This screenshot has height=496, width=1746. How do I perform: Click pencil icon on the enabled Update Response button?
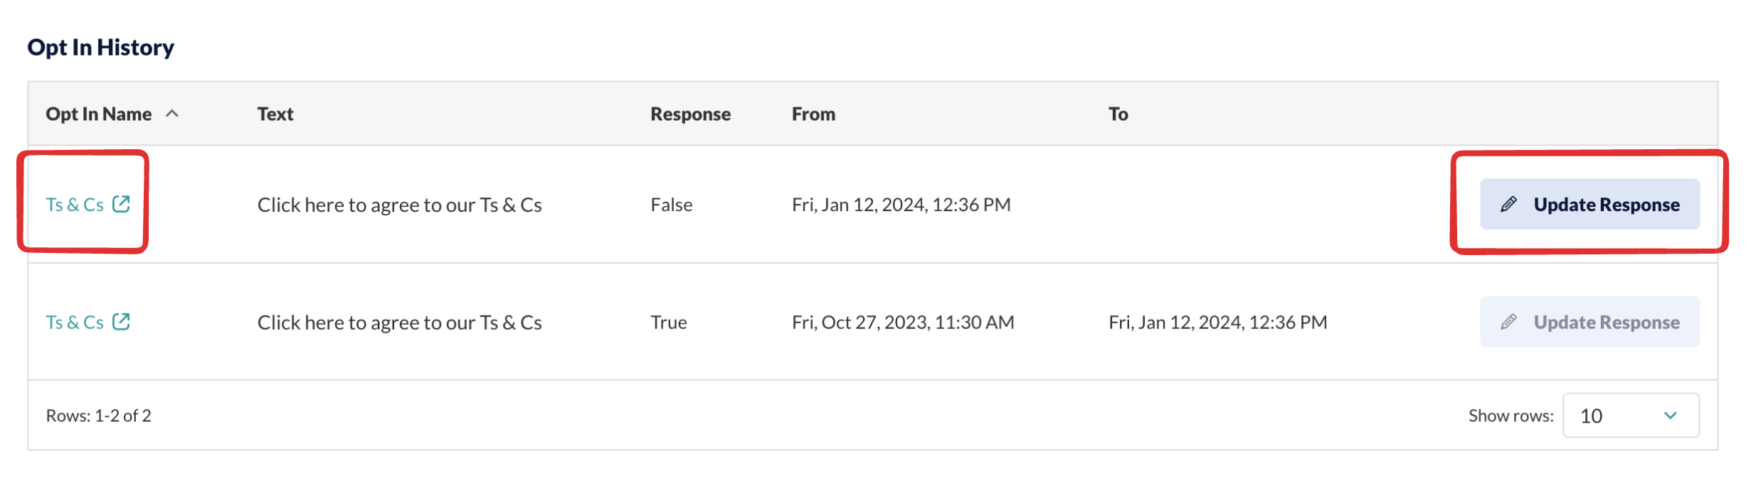click(1508, 205)
